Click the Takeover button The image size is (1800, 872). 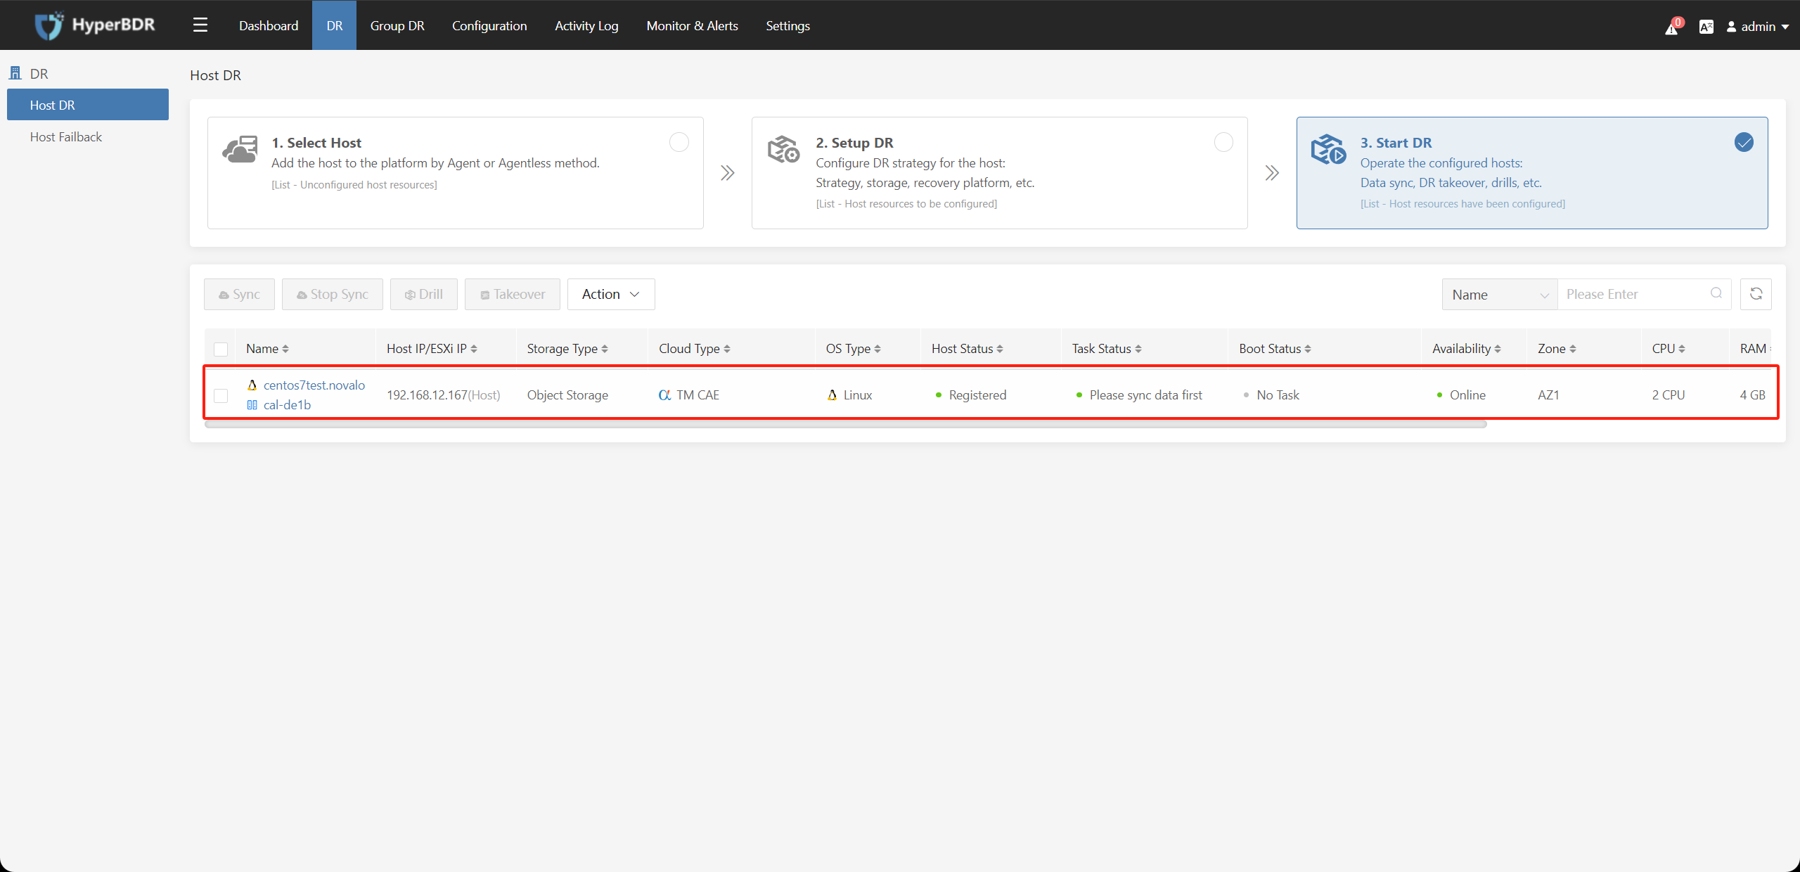coord(513,294)
